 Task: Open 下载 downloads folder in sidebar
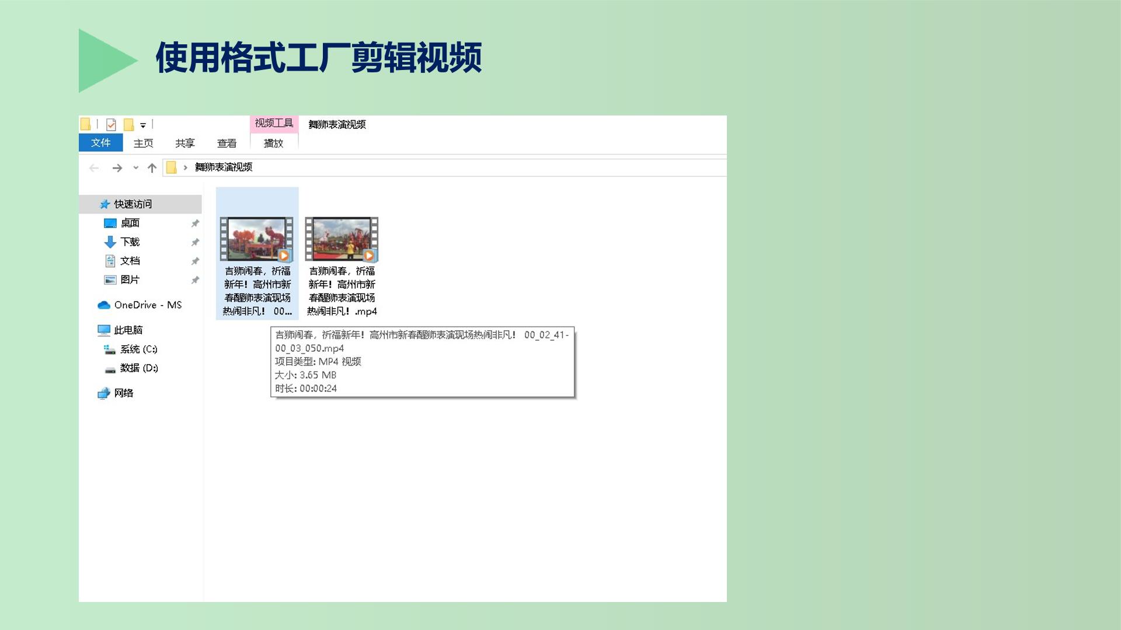130,242
